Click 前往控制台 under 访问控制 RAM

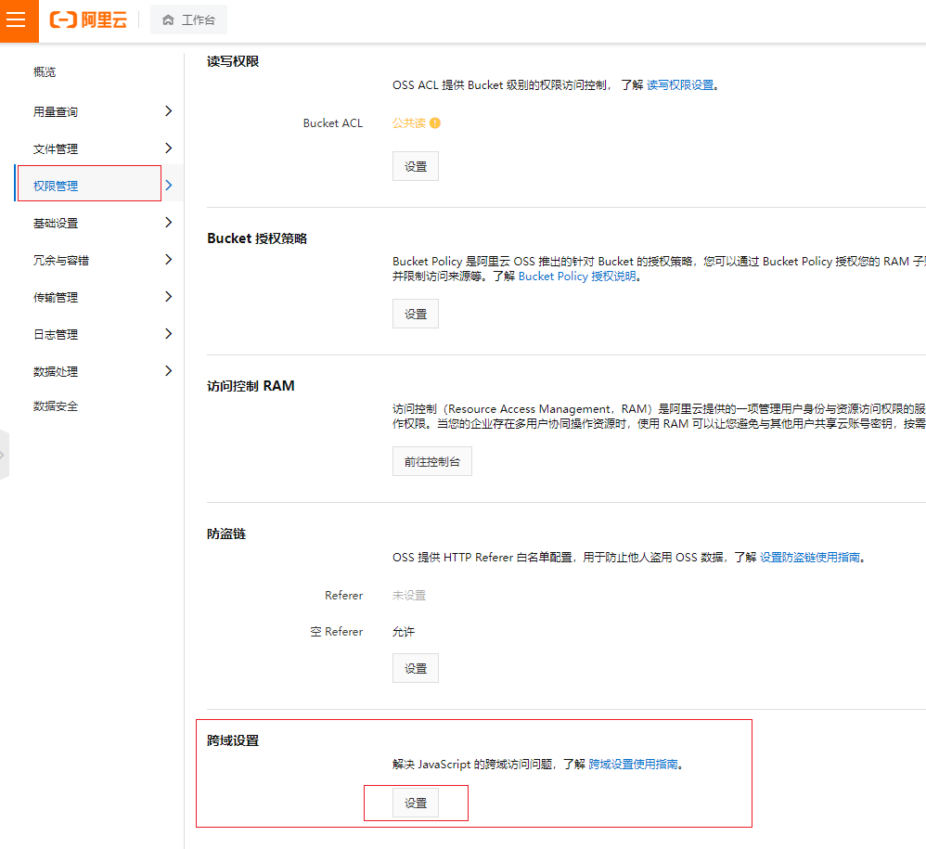431,460
